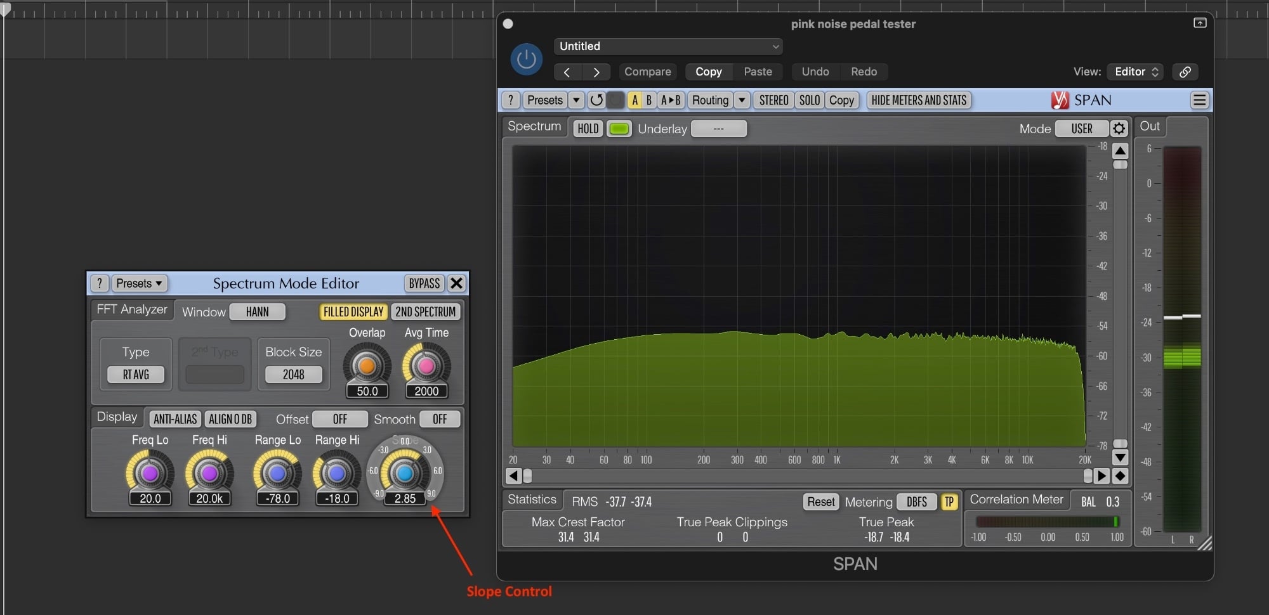Viewport: 1269px width, 615px height.
Task: Toggle the ANTI-ALIAS display option
Action: 175,419
